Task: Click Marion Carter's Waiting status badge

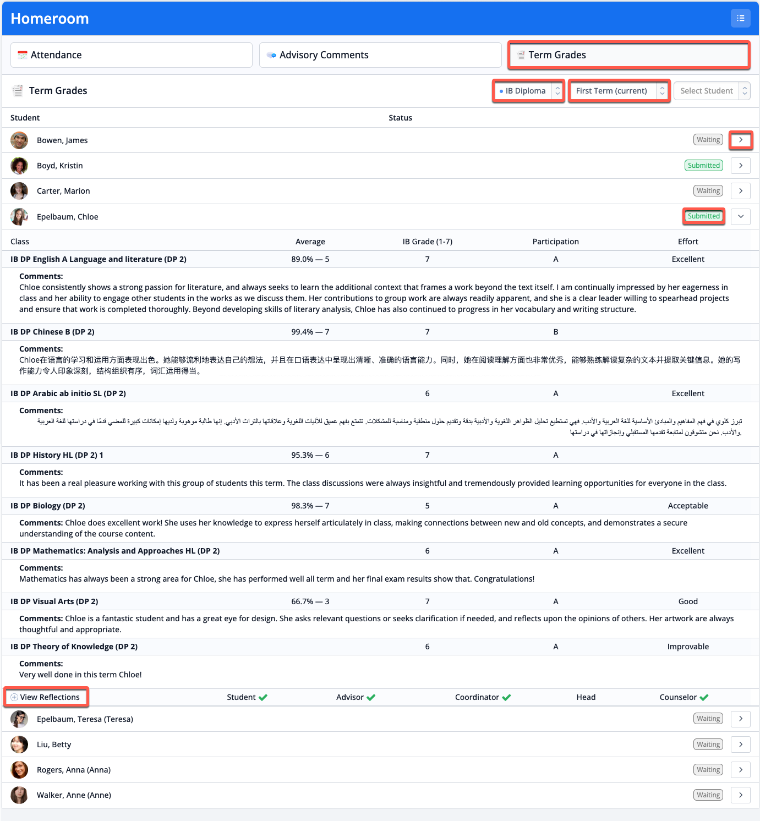Action: (x=708, y=190)
